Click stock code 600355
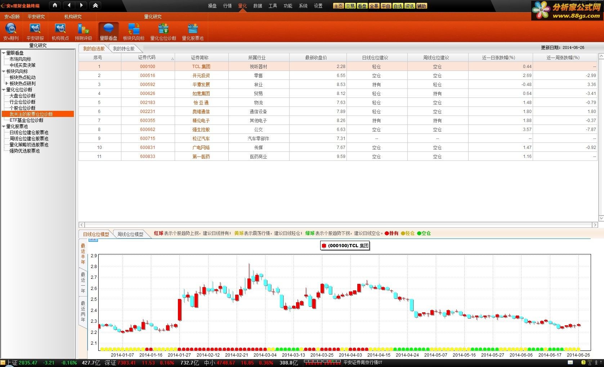Screen dimensions: 604x367 click(x=148, y=121)
